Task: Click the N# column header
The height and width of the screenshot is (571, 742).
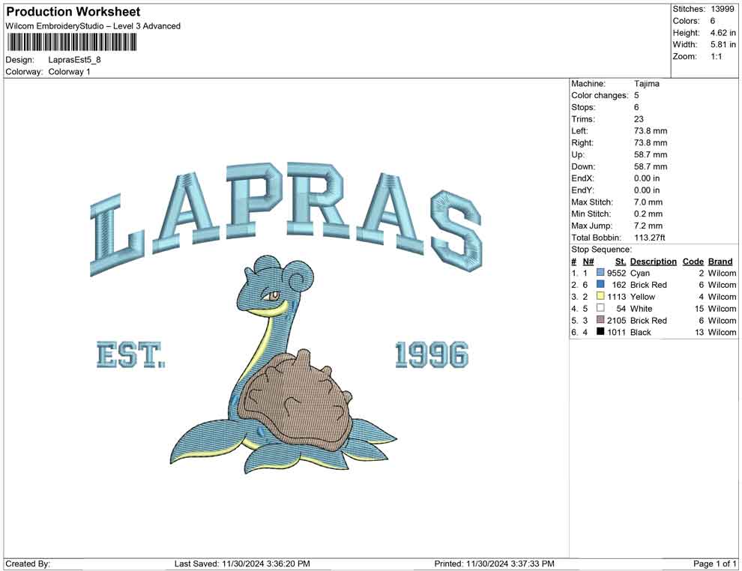Action: click(588, 262)
